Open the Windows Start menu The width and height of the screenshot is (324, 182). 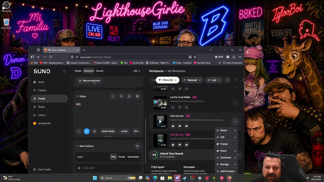[x=95, y=178]
